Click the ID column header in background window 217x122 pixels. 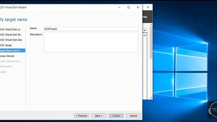[144, 35]
